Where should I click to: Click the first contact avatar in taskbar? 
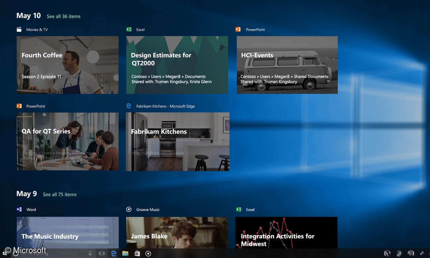(x=387, y=253)
